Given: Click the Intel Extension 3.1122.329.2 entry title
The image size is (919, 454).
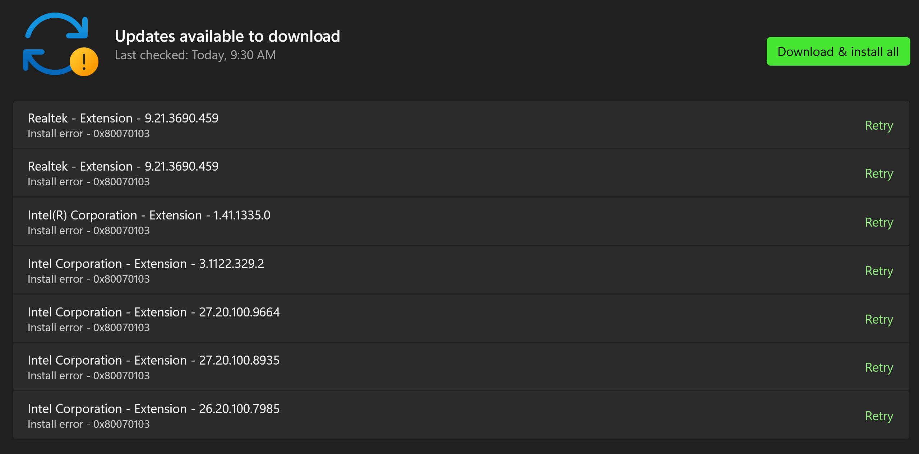Looking at the screenshot, I should [x=146, y=264].
